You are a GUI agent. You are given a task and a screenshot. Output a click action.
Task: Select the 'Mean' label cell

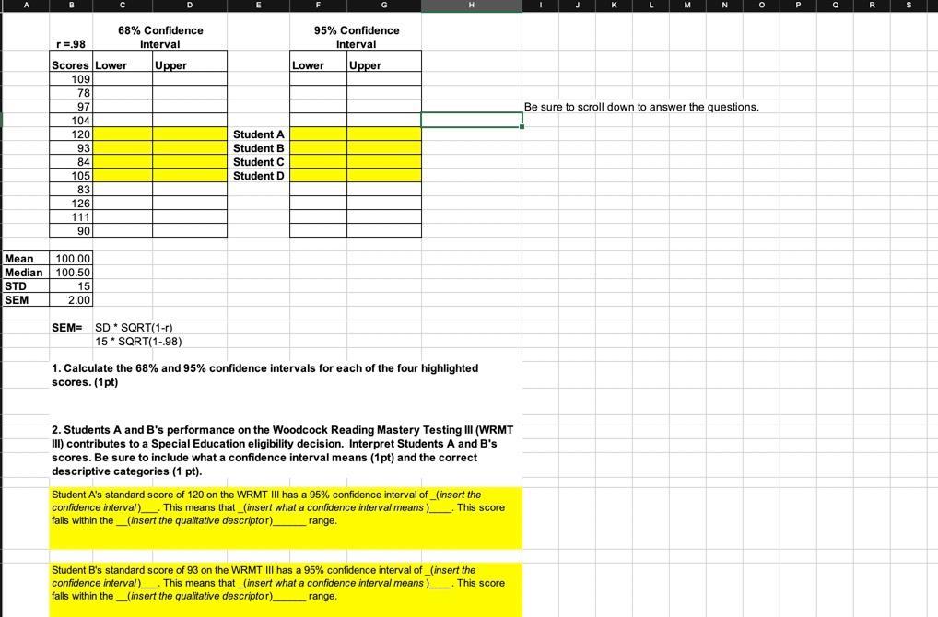(x=26, y=258)
